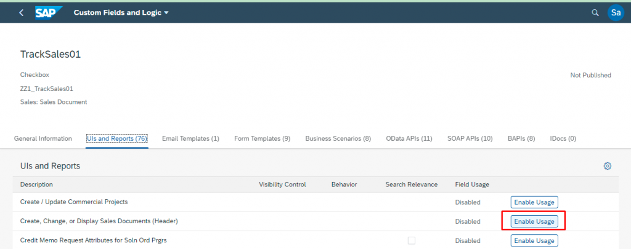Click the Visibility Control column header

click(282, 184)
